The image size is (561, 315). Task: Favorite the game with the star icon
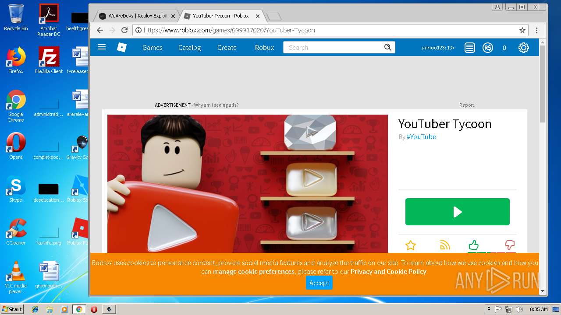[x=411, y=245]
